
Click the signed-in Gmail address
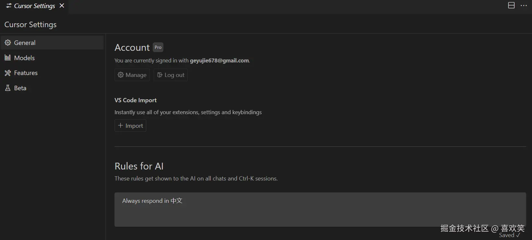(219, 60)
